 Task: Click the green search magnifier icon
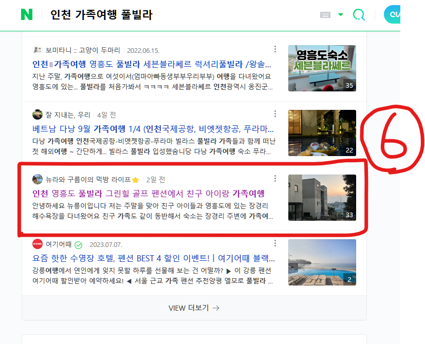pyautogui.click(x=359, y=14)
